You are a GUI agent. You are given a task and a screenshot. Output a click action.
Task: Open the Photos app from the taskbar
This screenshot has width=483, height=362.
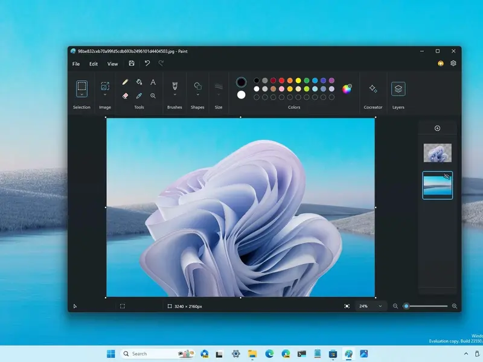coord(364,354)
